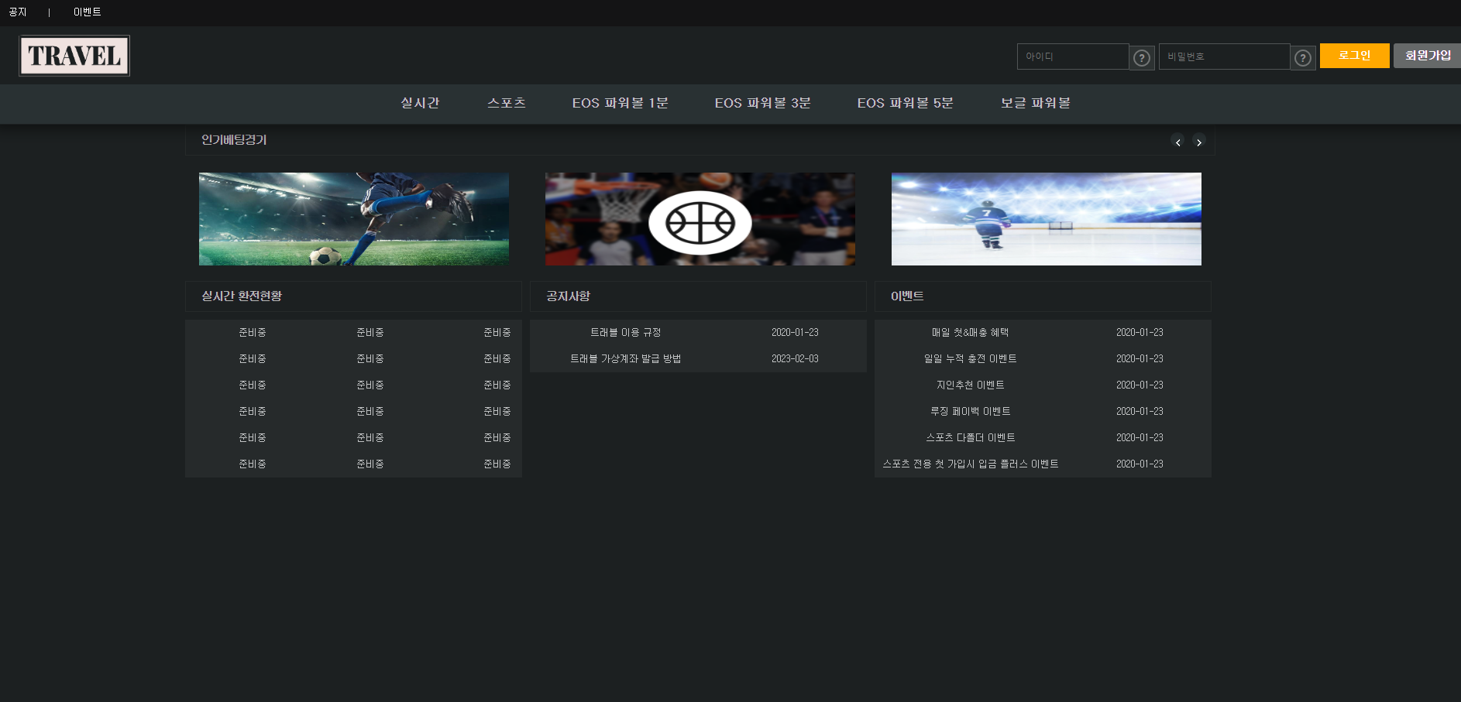1461x702 pixels.
Task: Open the basketball banner image
Action: pos(700,219)
